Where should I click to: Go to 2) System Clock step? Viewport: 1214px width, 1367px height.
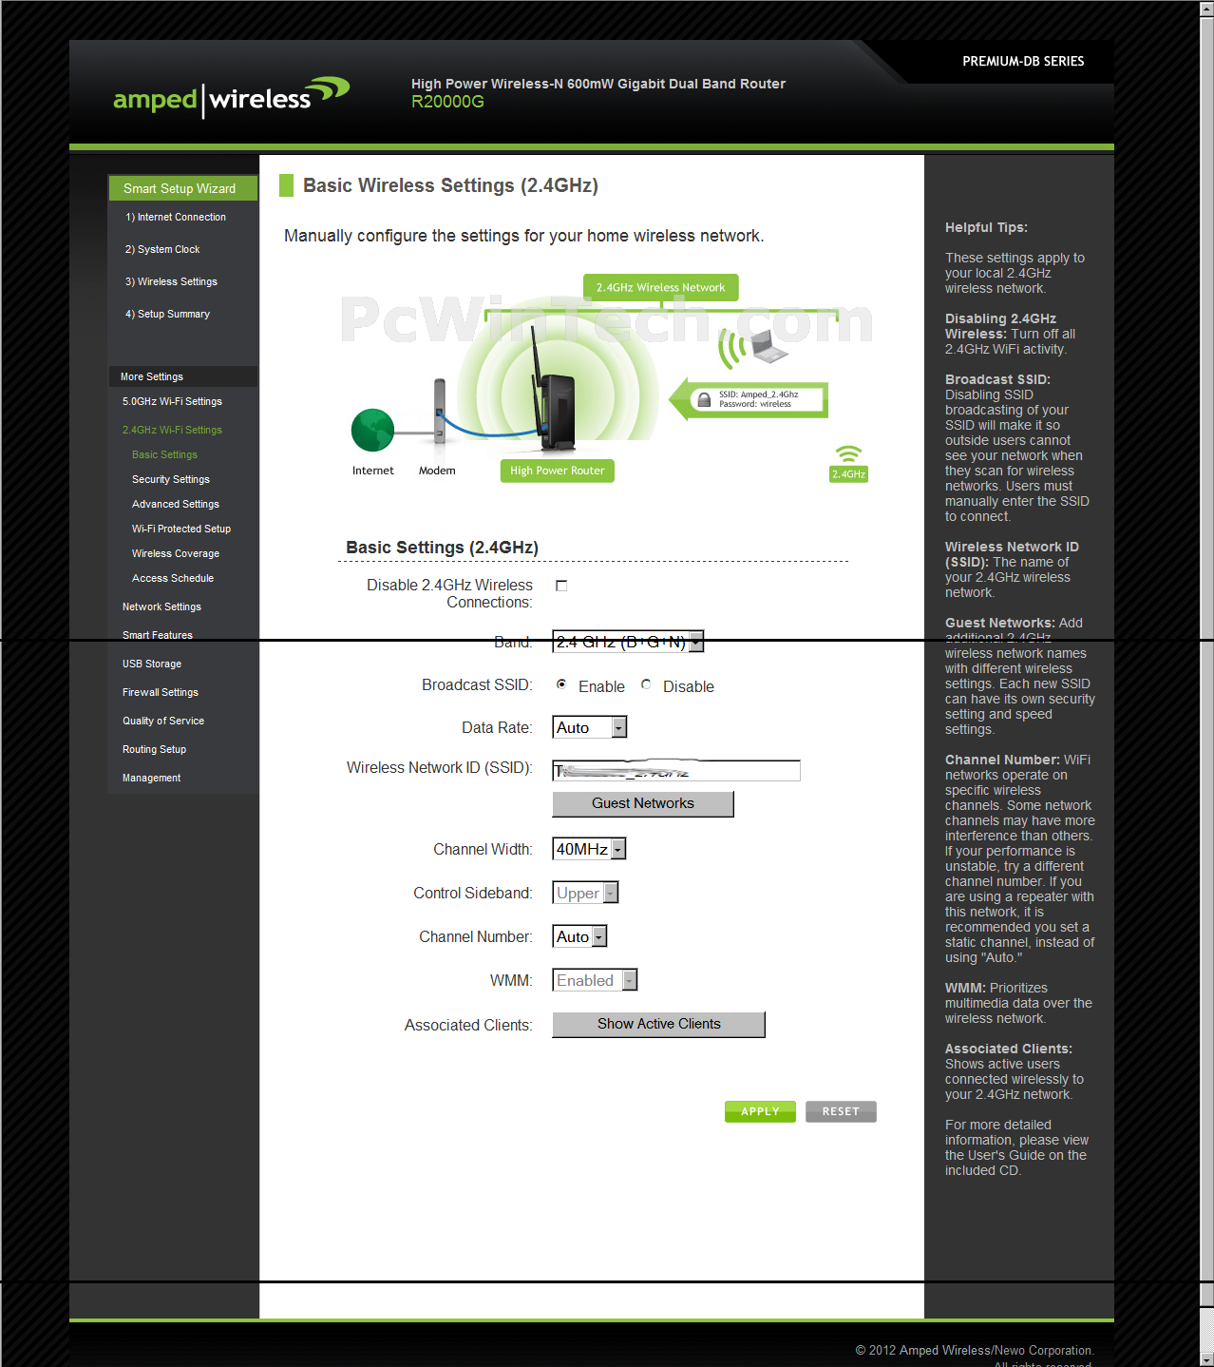162,249
